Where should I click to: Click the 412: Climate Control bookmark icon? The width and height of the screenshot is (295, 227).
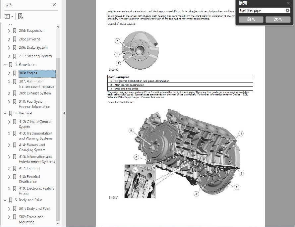coord(15,122)
